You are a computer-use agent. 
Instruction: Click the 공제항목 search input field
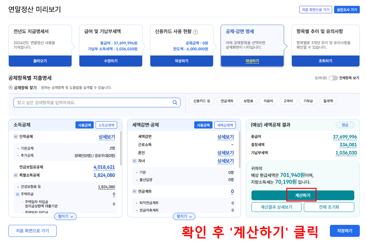point(91,102)
